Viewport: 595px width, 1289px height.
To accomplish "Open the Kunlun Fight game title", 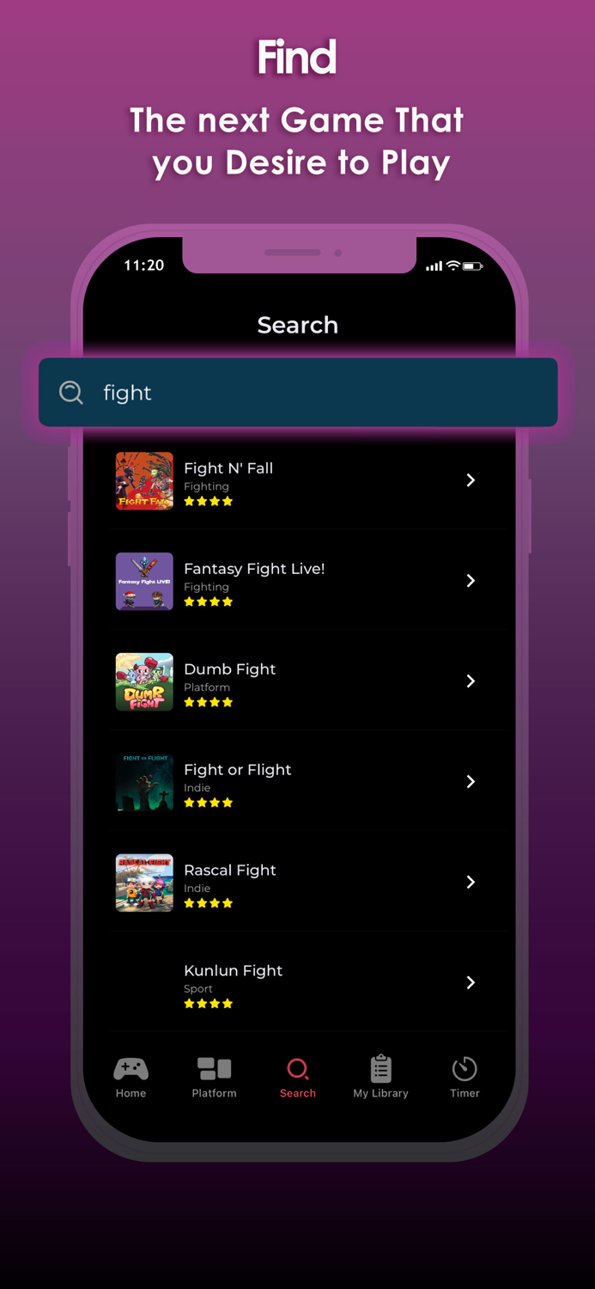I will coord(234,970).
